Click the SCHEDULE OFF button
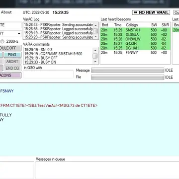179x179 pixels. coord(10,48)
